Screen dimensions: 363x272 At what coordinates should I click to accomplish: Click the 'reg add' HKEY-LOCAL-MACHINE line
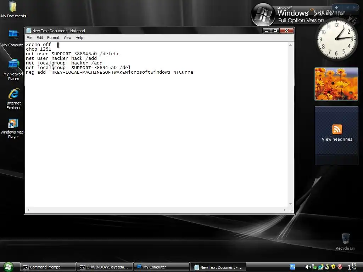tap(110, 72)
